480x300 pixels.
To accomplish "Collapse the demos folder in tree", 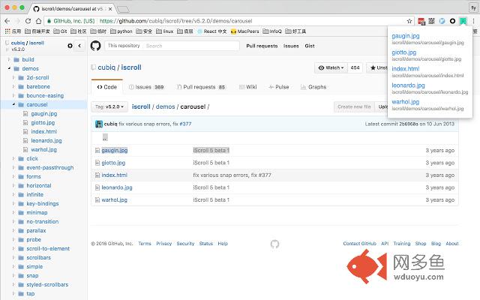I will click(9, 68).
